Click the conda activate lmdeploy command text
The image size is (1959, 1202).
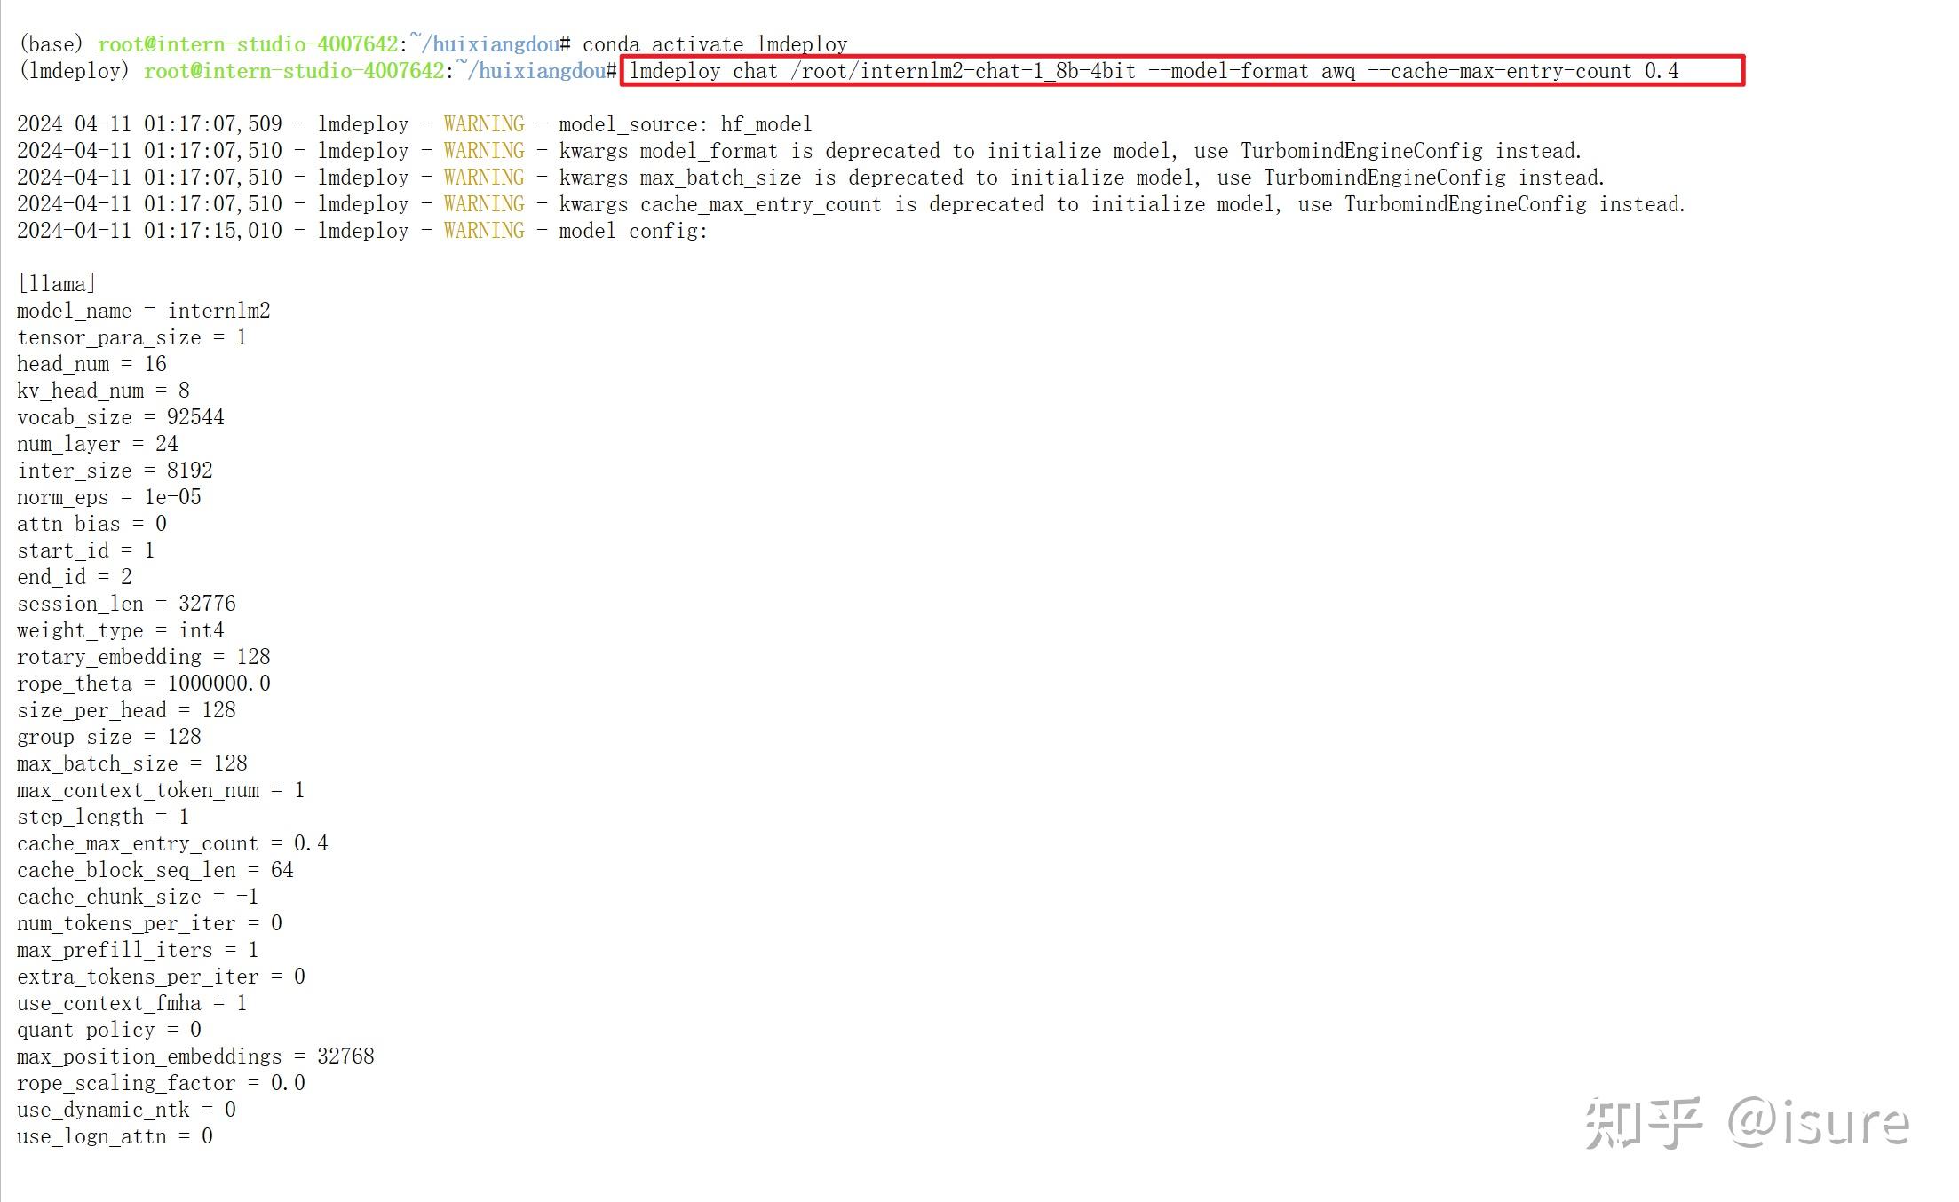[x=714, y=44]
